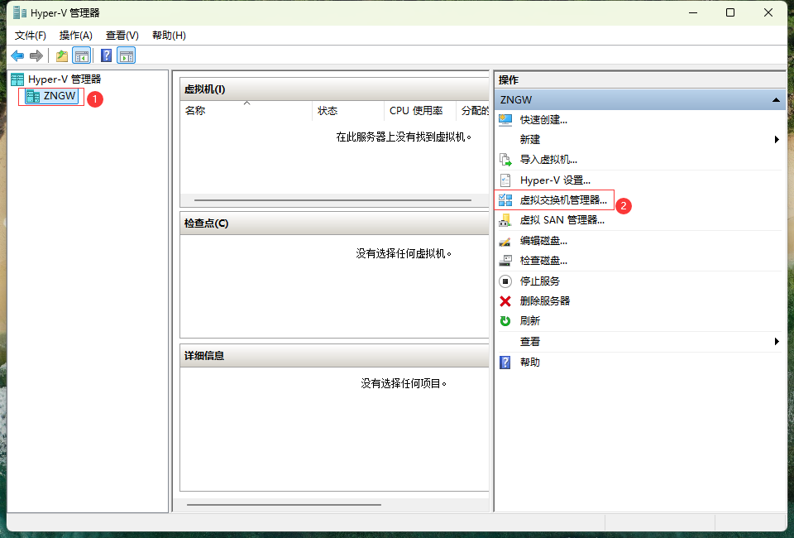This screenshot has height=538, width=794.
Task: Expand the 查看 submenu arrow in actions
Action: (777, 342)
